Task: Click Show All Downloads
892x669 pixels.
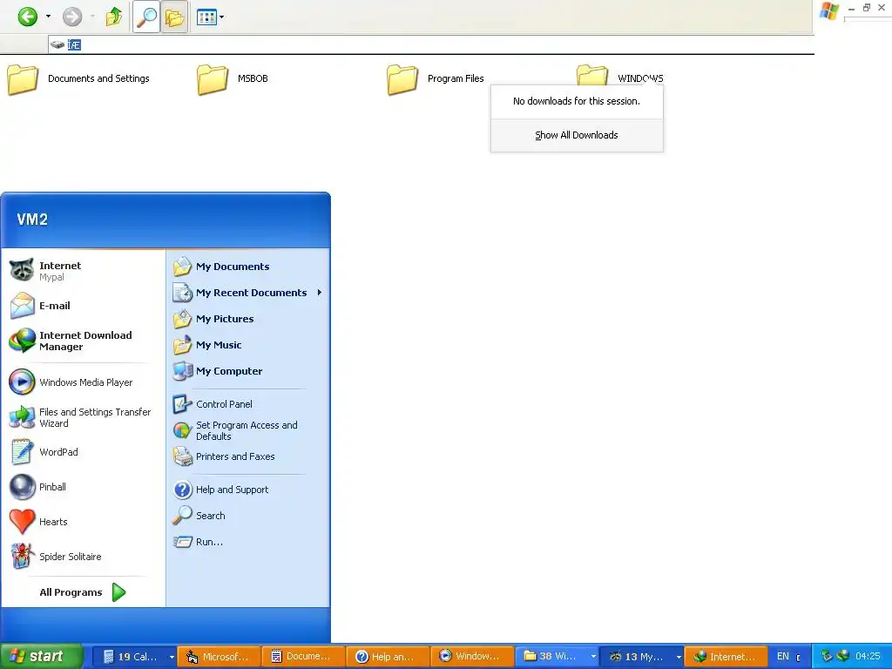Action: pos(577,135)
